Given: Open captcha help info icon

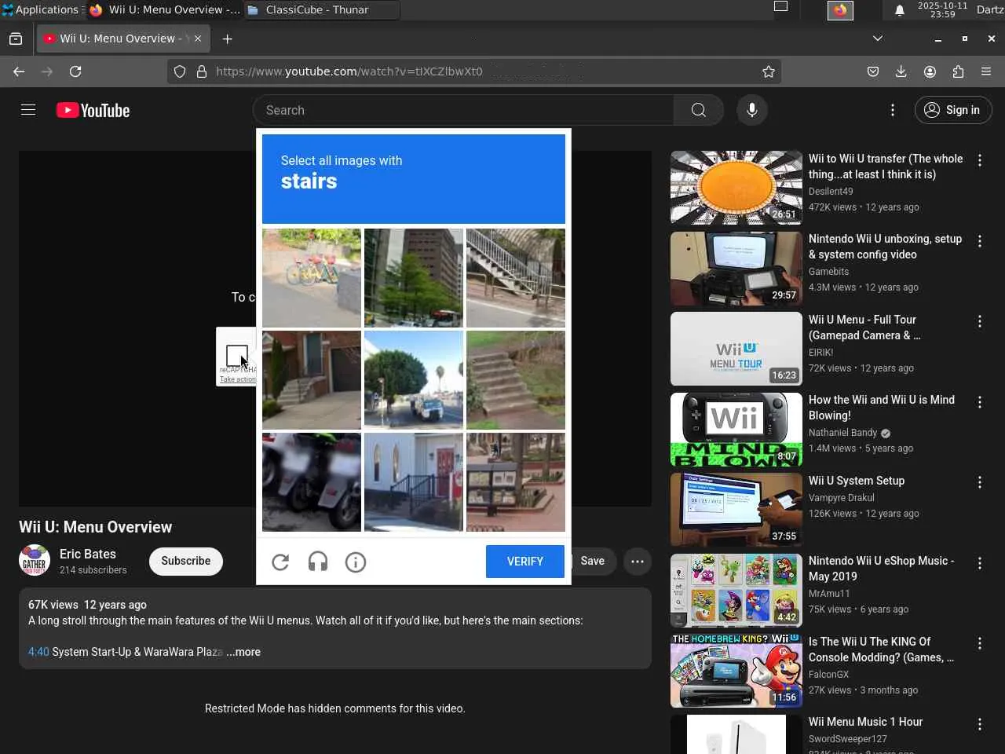Looking at the screenshot, I should (356, 562).
